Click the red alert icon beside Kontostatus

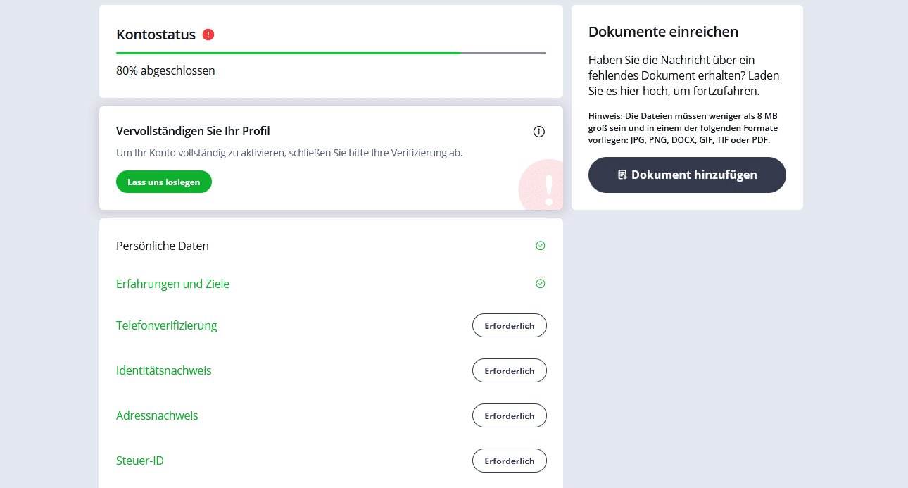click(208, 35)
